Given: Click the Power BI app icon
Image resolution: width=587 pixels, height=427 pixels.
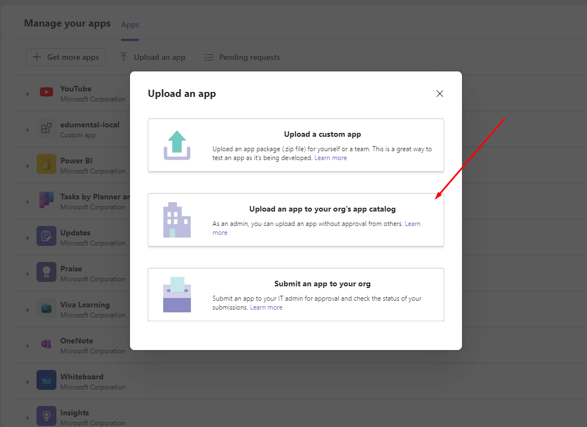Looking at the screenshot, I should [x=46, y=164].
